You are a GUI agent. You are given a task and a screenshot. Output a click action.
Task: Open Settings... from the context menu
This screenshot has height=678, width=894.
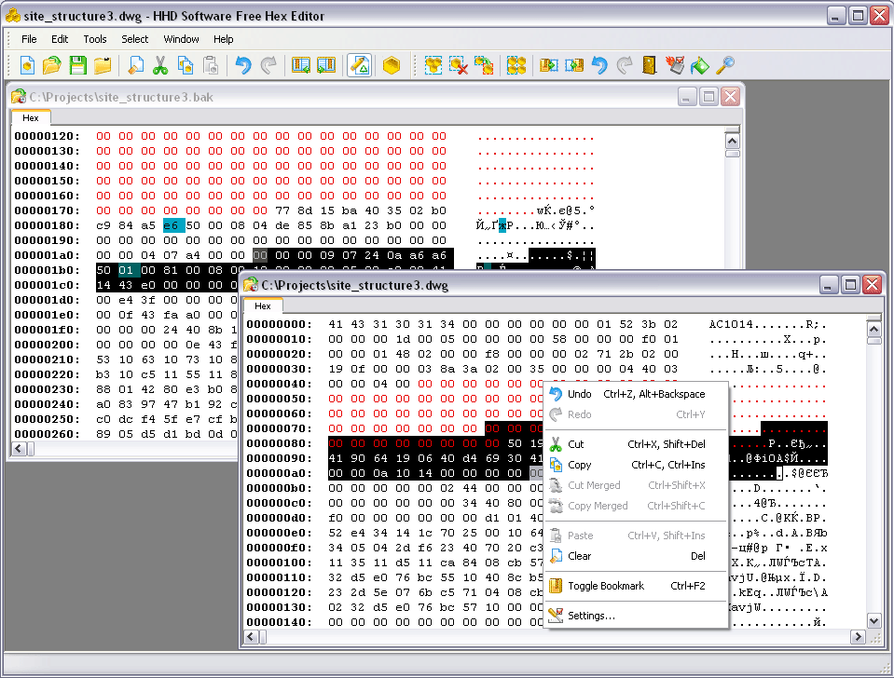[636, 616]
